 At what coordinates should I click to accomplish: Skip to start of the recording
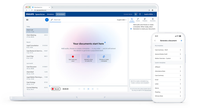click(79, 89)
